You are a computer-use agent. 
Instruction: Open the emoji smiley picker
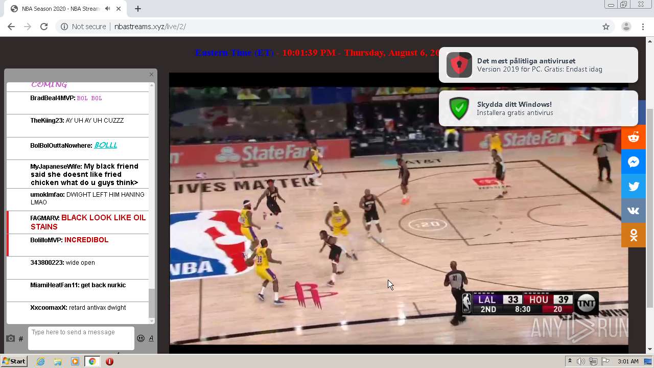[x=141, y=338]
